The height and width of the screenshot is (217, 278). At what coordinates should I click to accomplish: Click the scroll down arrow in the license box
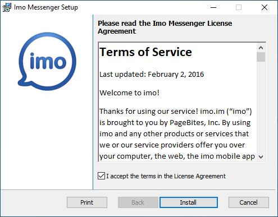(261, 156)
